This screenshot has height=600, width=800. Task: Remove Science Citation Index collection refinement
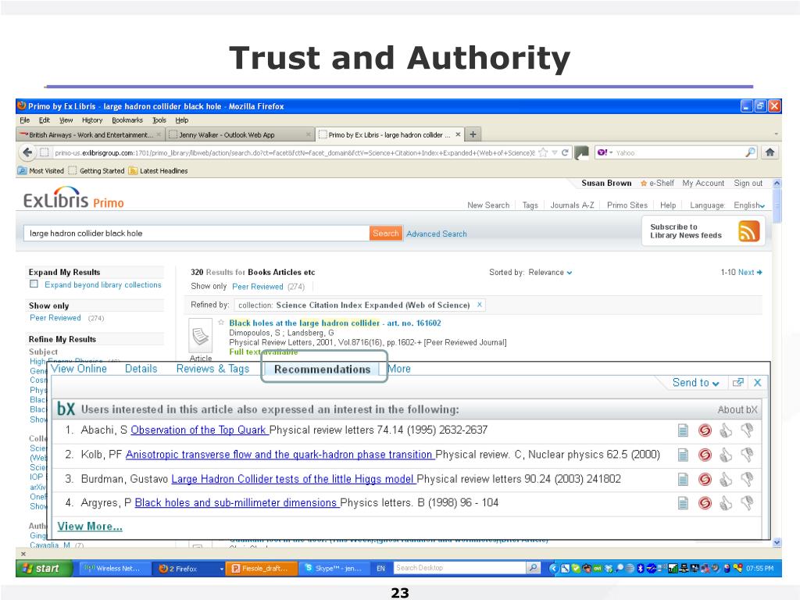[x=479, y=305]
